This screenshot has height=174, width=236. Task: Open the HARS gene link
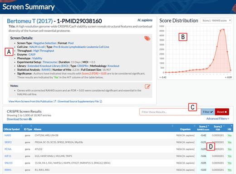click(x=8, y=135)
